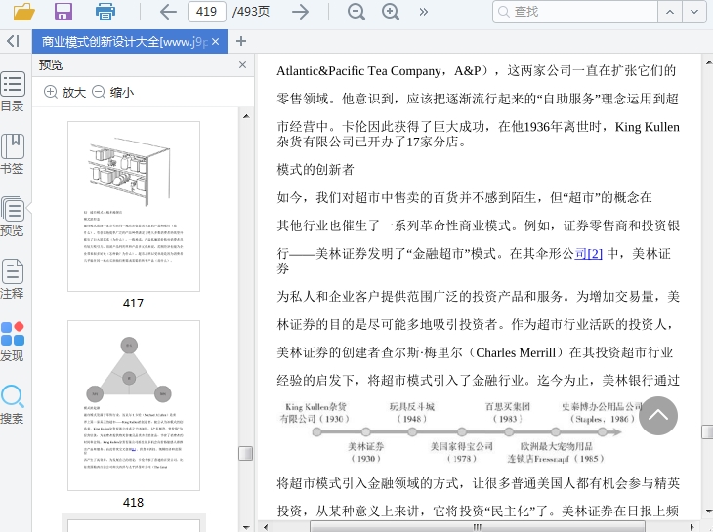Click the 放大 enlarge thumbnails button
The height and width of the screenshot is (532, 713).
64,92
